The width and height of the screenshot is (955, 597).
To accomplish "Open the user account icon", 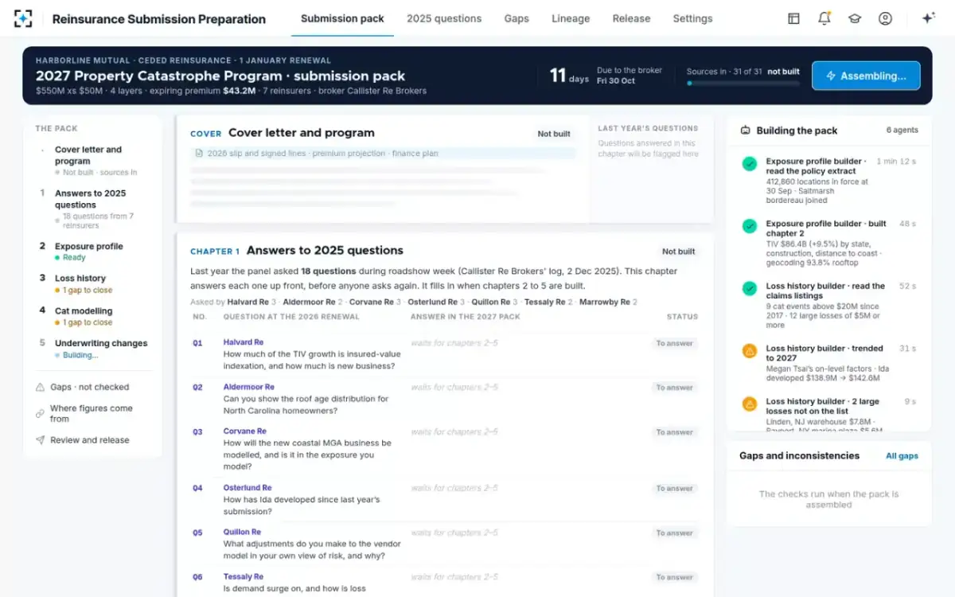I will pyautogui.click(x=885, y=18).
